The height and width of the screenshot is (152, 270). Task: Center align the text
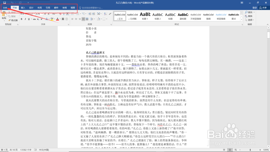click(76, 19)
